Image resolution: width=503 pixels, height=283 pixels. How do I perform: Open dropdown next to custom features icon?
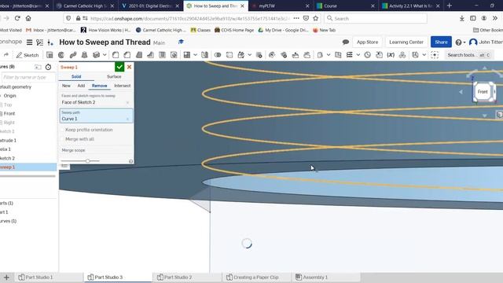[x=424, y=55]
